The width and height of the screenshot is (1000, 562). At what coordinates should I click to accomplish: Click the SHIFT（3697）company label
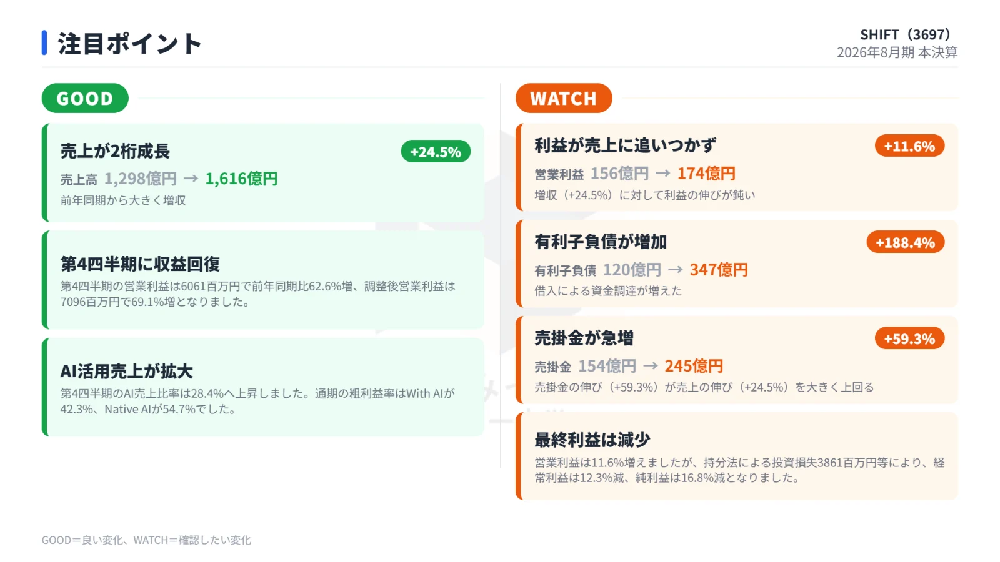point(905,34)
